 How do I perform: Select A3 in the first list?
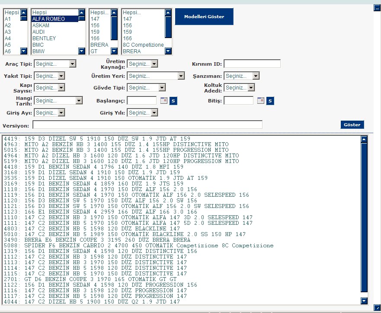point(12,32)
